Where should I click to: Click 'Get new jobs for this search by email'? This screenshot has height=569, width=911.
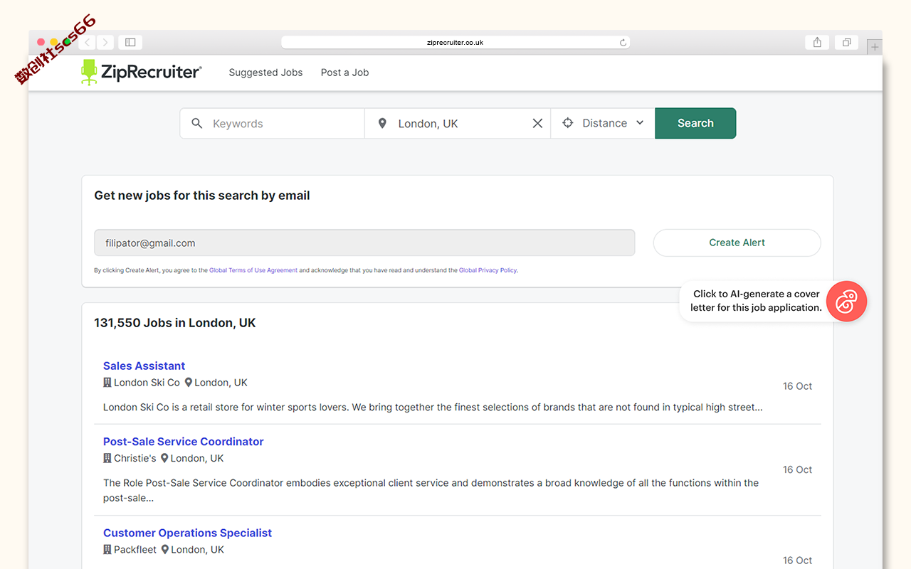(x=202, y=196)
